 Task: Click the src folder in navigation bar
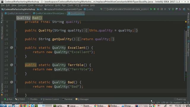coord(40,9)
